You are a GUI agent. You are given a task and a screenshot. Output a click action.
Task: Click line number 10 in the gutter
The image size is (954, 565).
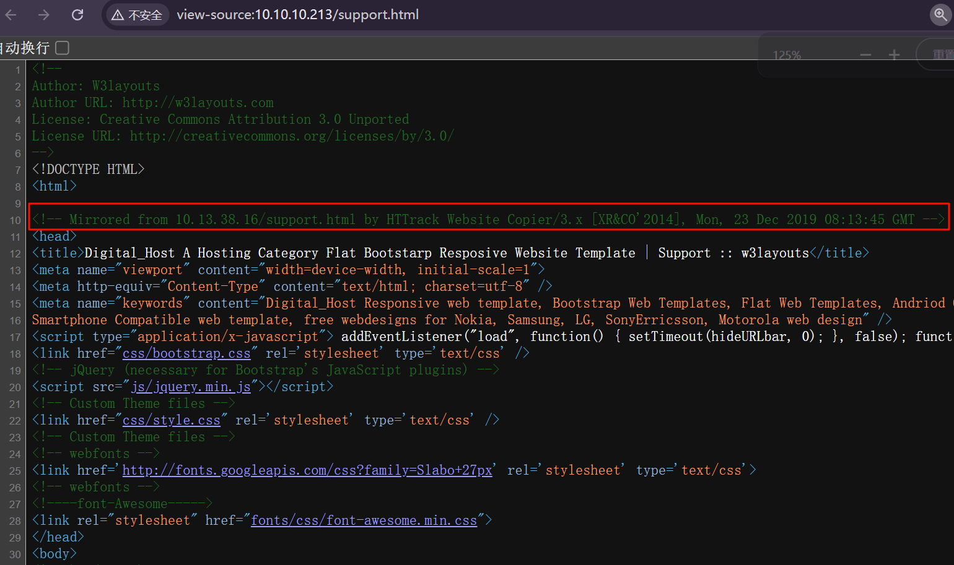[15, 220]
